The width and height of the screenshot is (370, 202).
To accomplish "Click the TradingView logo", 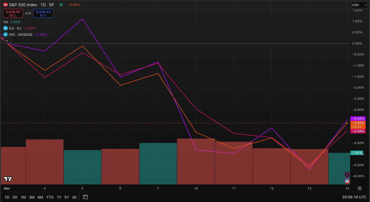I will pyautogui.click(x=8, y=179).
